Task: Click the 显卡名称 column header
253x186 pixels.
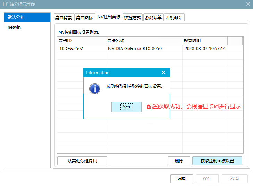Action: coord(144,41)
